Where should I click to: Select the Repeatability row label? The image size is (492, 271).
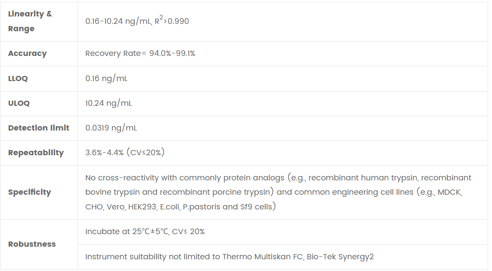tap(36, 153)
